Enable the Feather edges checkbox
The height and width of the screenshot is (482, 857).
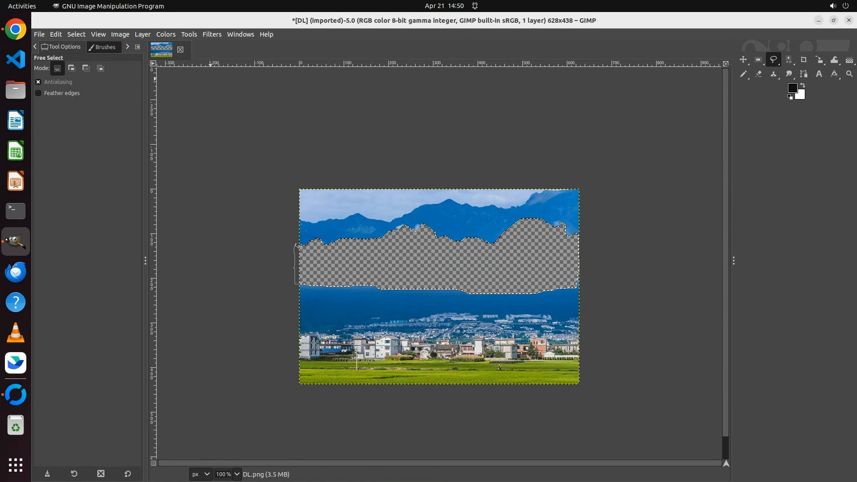click(x=38, y=93)
